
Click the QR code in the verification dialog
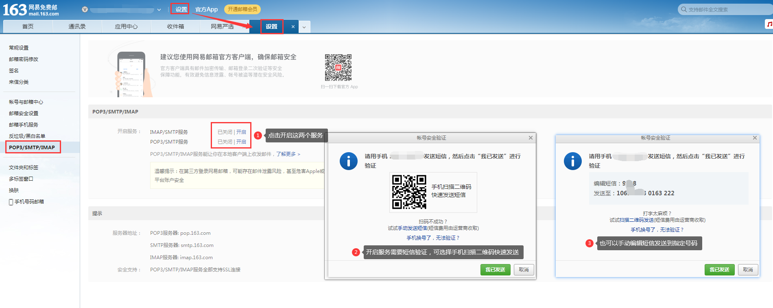tap(409, 192)
